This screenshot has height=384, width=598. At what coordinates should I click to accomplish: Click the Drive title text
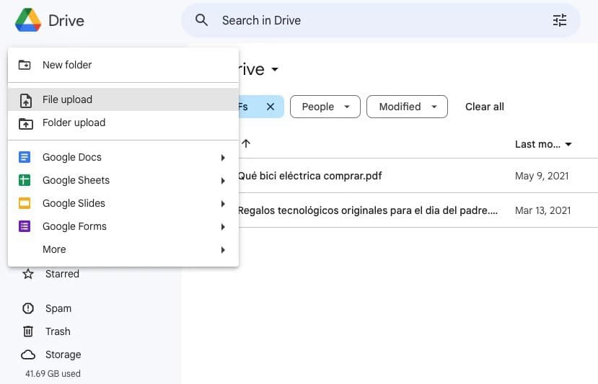(66, 21)
